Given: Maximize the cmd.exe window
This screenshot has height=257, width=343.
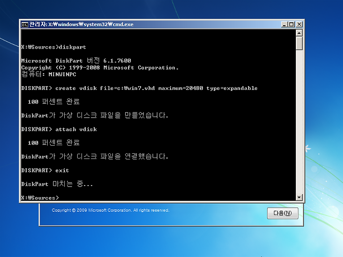Looking at the screenshot, I should (x=292, y=24).
